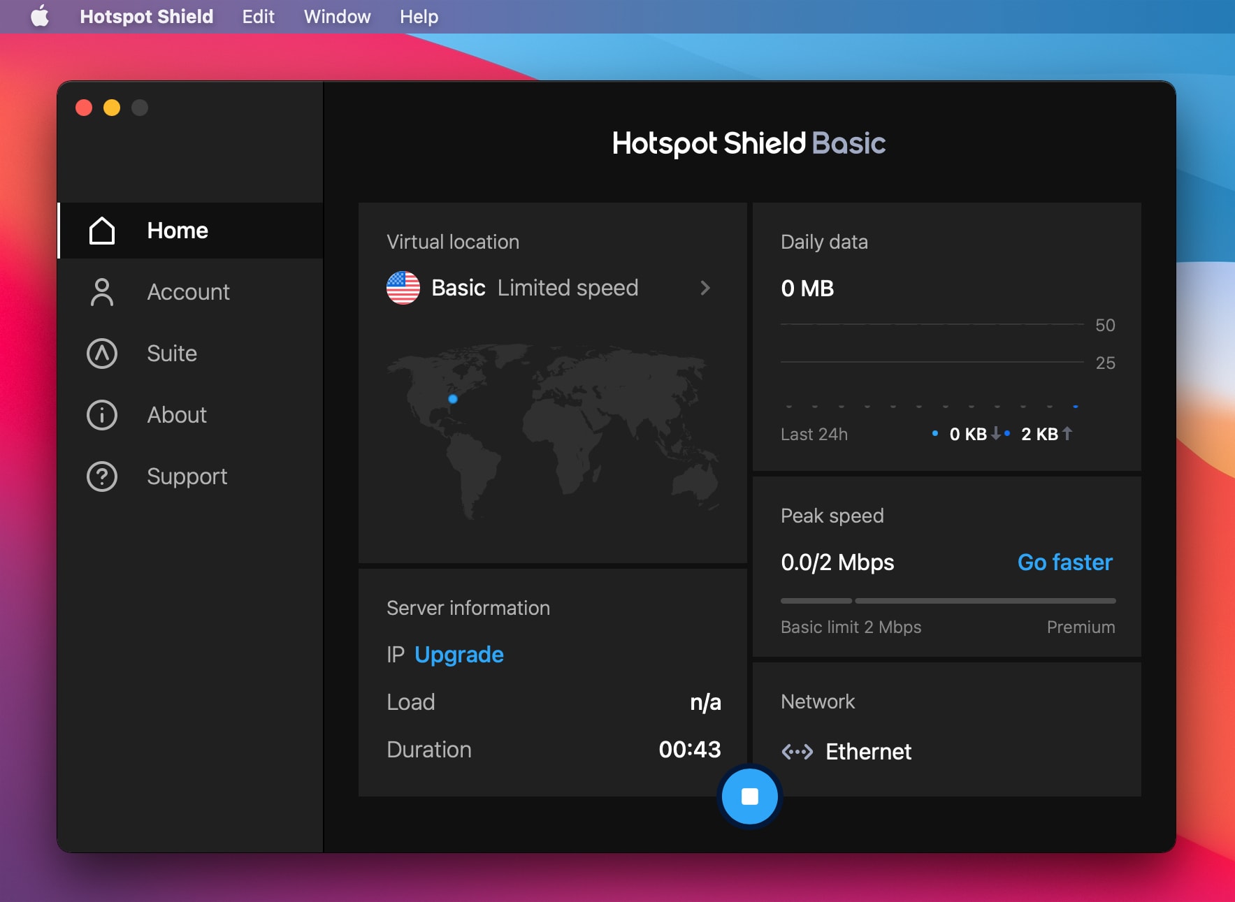Click the Upgrade link for IP
Viewport: 1235px width, 902px height.
click(x=458, y=655)
